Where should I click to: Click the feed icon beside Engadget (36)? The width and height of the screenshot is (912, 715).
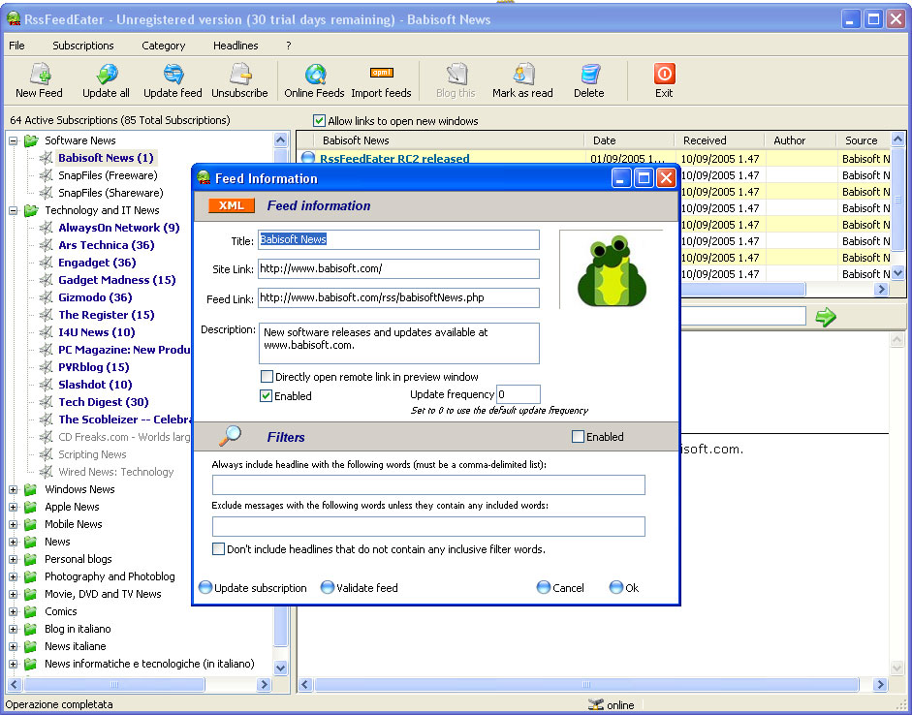(46, 263)
